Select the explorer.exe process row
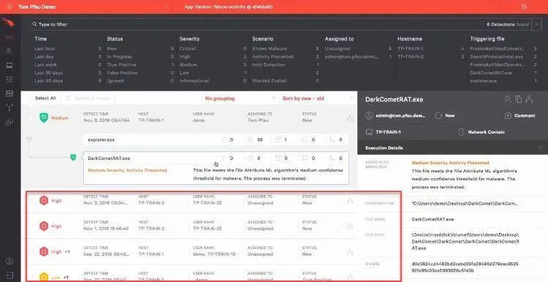Image resolution: width=548 pixels, height=282 pixels. (216, 140)
